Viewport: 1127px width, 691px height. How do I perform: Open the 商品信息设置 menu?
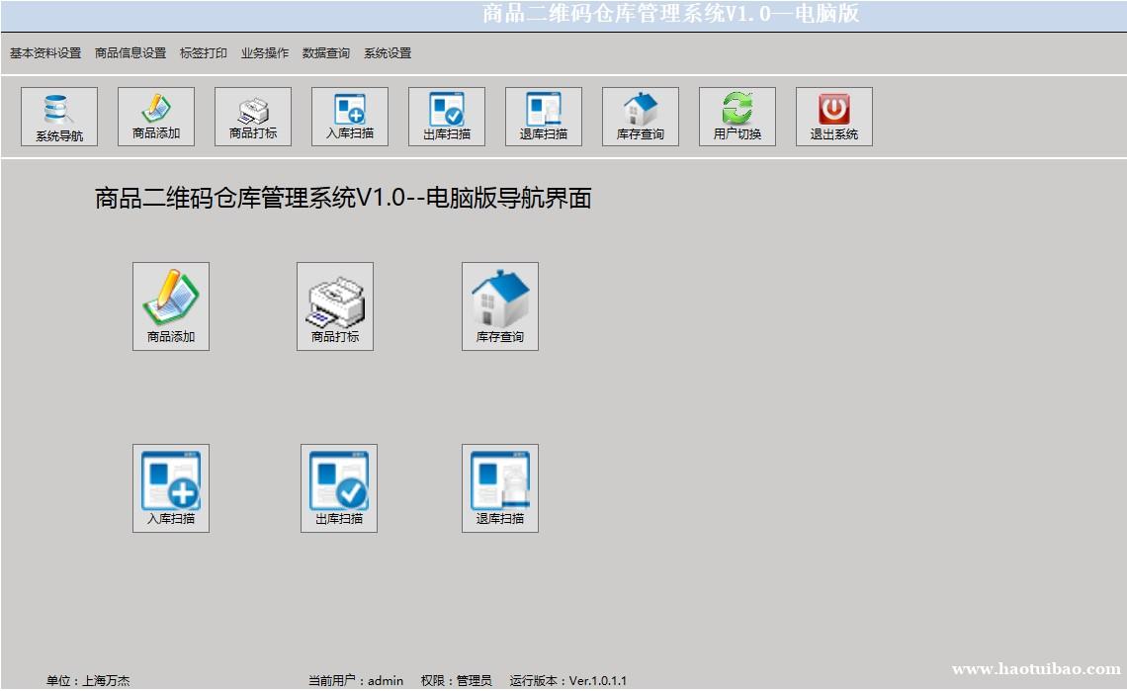click(x=130, y=53)
